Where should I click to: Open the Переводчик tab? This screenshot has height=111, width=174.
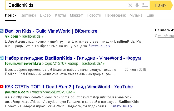115,15
